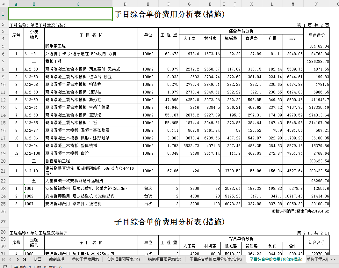Select the quota code cell A12-50

(34, 69)
